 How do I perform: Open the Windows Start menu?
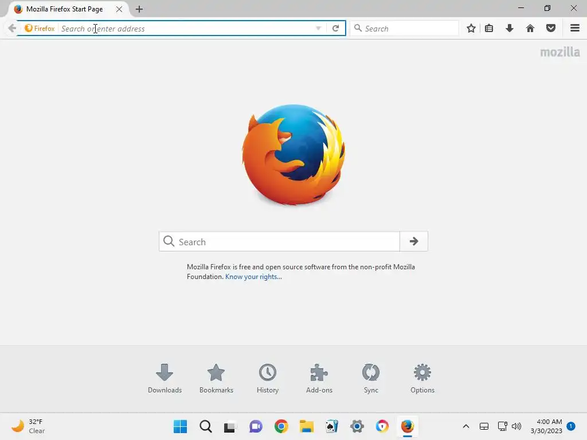point(181,426)
